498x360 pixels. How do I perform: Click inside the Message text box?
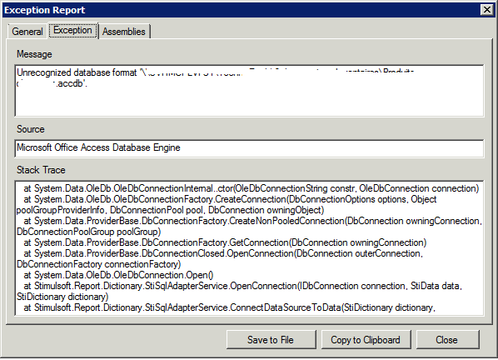(x=249, y=91)
